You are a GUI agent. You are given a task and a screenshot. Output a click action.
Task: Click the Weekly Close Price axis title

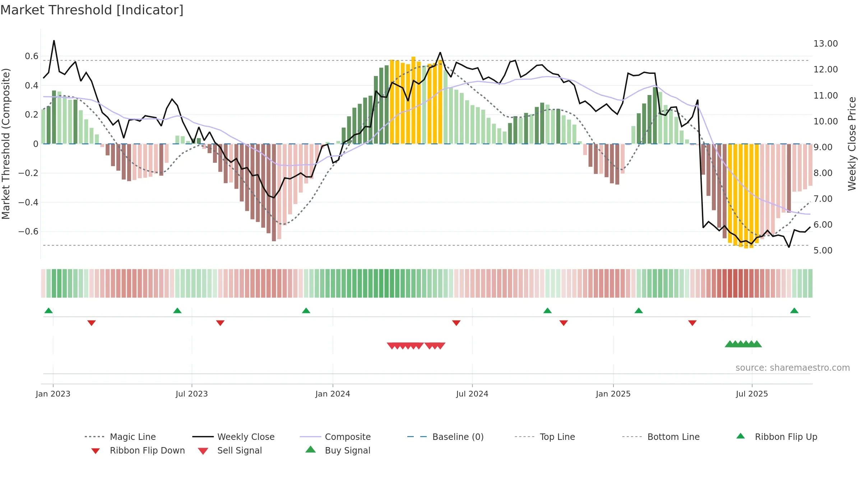(852, 144)
